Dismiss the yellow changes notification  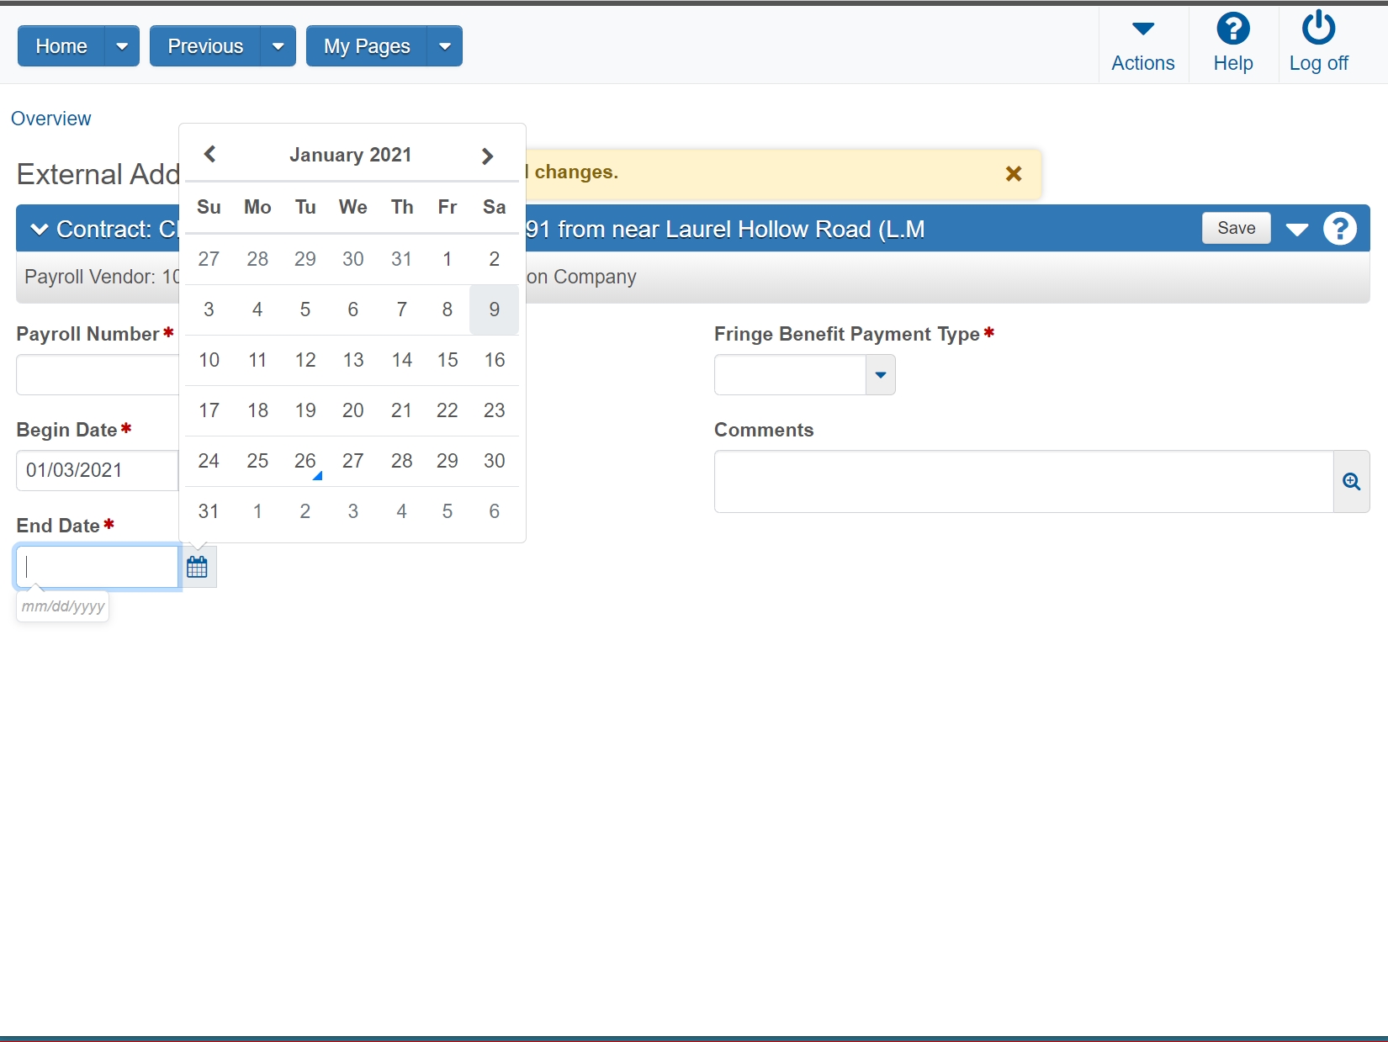(x=1014, y=173)
